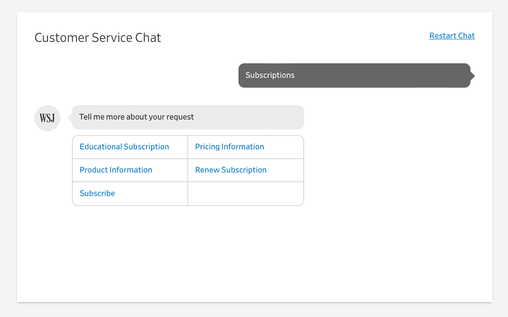Choose Pricing Information from the options
Image resolution: width=508 pixels, height=317 pixels.
pos(229,147)
